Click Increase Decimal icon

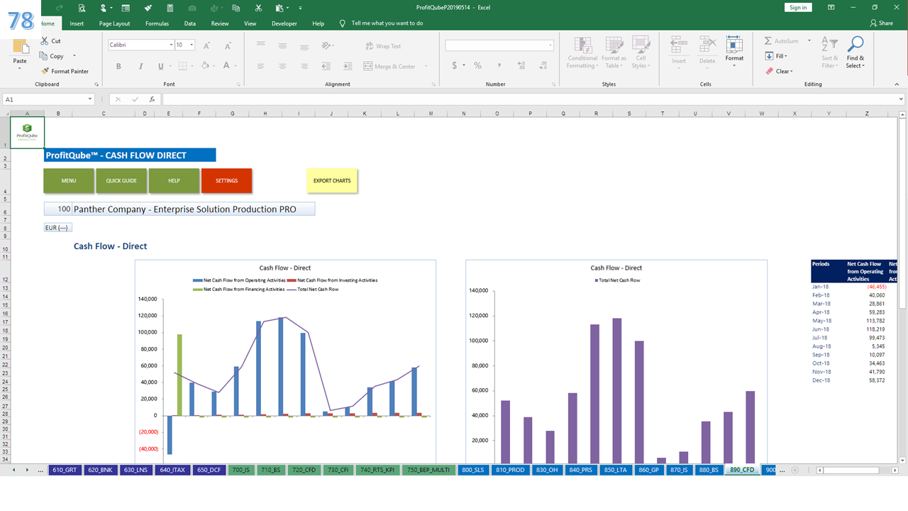(x=521, y=65)
